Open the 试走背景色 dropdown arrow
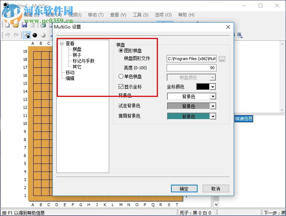286x216 pixels. coord(213,106)
